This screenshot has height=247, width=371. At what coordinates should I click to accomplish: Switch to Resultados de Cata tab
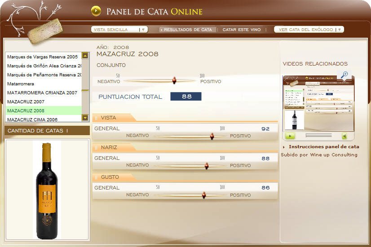pos(187,30)
